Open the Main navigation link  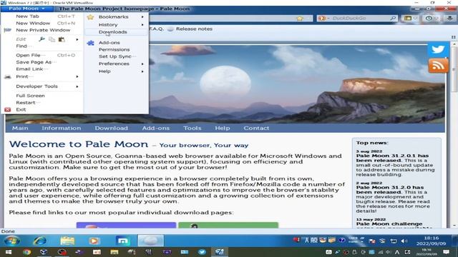point(20,128)
